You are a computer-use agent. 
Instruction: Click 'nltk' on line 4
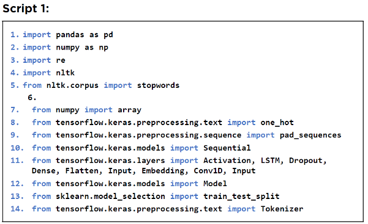pyautogui.click(x=66, y=73)
